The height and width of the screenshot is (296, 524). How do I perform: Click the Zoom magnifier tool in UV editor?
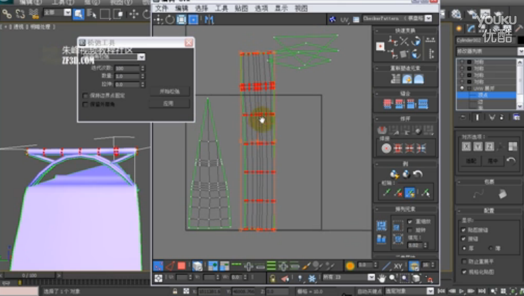coord(393,278)
